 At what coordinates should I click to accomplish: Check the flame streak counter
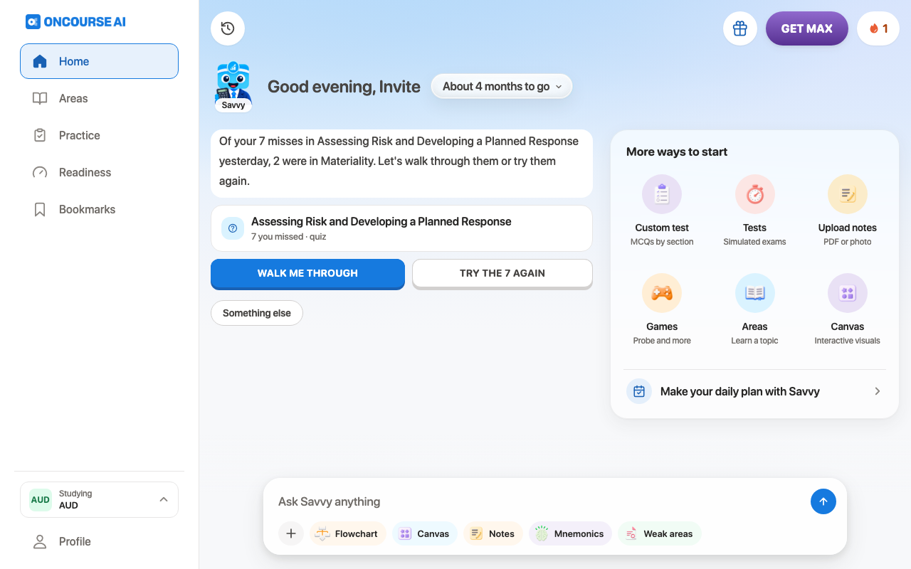pyautogui.click(x=878, y=28)
